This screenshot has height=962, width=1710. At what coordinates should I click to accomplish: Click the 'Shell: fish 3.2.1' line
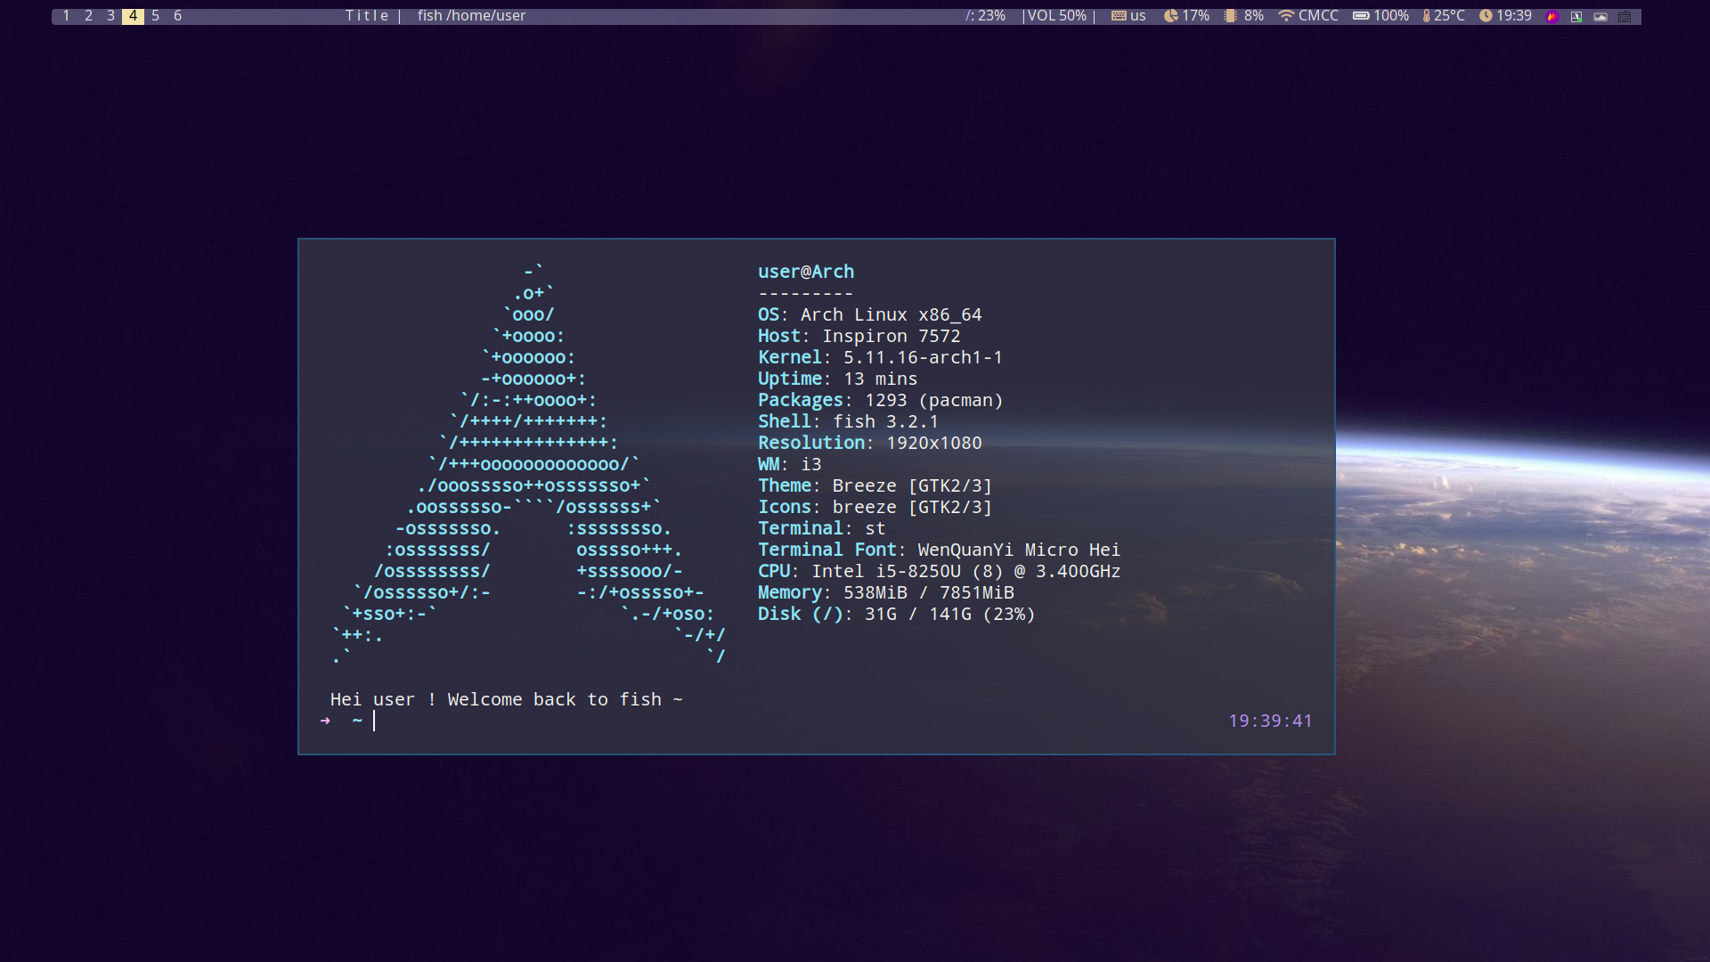[x=849, y=421]
